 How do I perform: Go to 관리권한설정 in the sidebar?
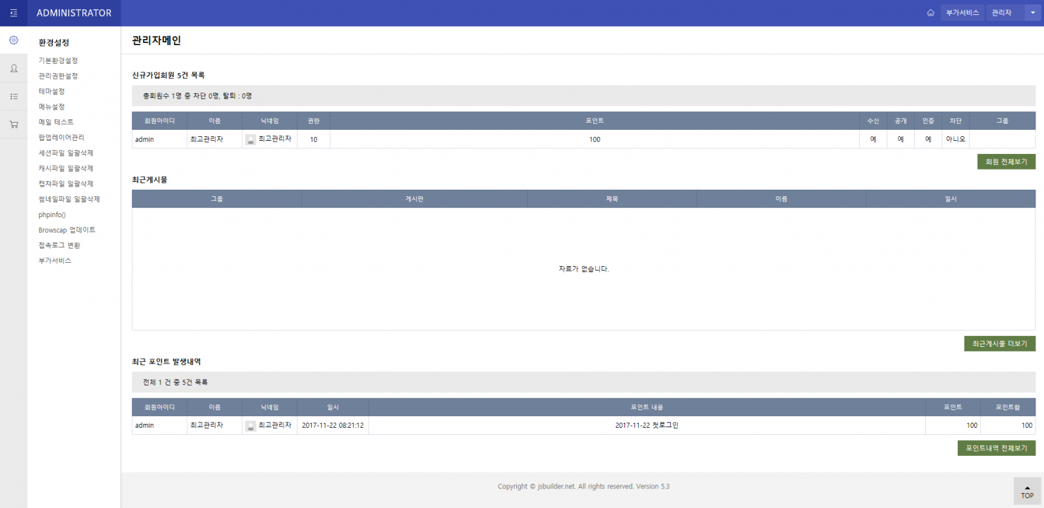tap(58, 76)
